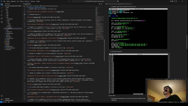The height and width of the screenshot is (106, 188).
Task: Expand the config folder
Action: point(7,8)
